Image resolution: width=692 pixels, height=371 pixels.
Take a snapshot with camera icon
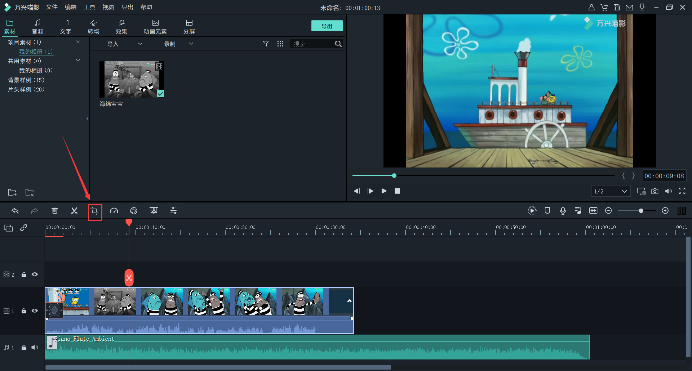pyautogui.click(x=655, y=191)
